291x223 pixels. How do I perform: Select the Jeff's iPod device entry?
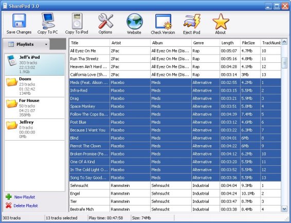coord(35,64)
